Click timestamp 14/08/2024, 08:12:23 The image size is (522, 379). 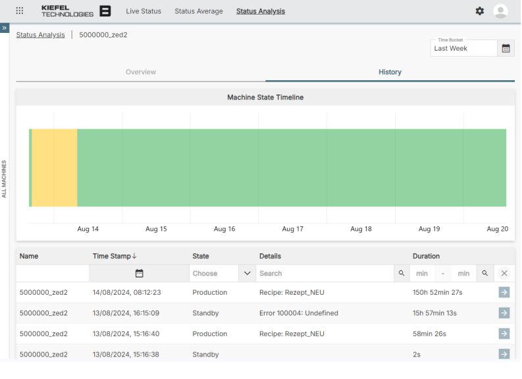pos(126,292)
